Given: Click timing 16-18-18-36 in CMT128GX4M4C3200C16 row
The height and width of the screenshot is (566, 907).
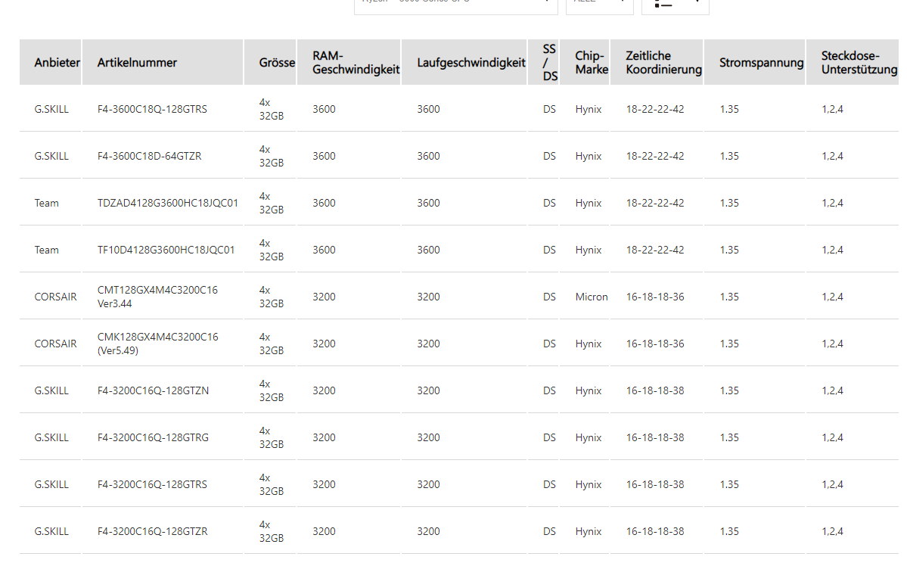Looking at the screenshot, I should coord(655,297).
